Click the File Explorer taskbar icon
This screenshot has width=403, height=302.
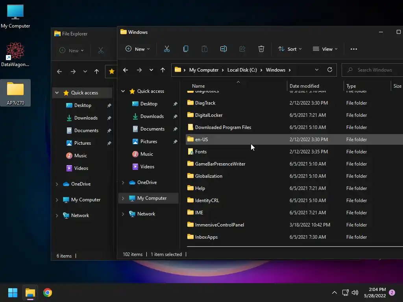tap(30, 293)
